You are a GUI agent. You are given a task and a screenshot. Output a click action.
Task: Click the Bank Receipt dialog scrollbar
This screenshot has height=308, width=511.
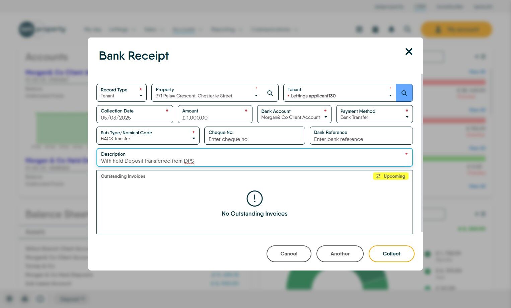422,152
